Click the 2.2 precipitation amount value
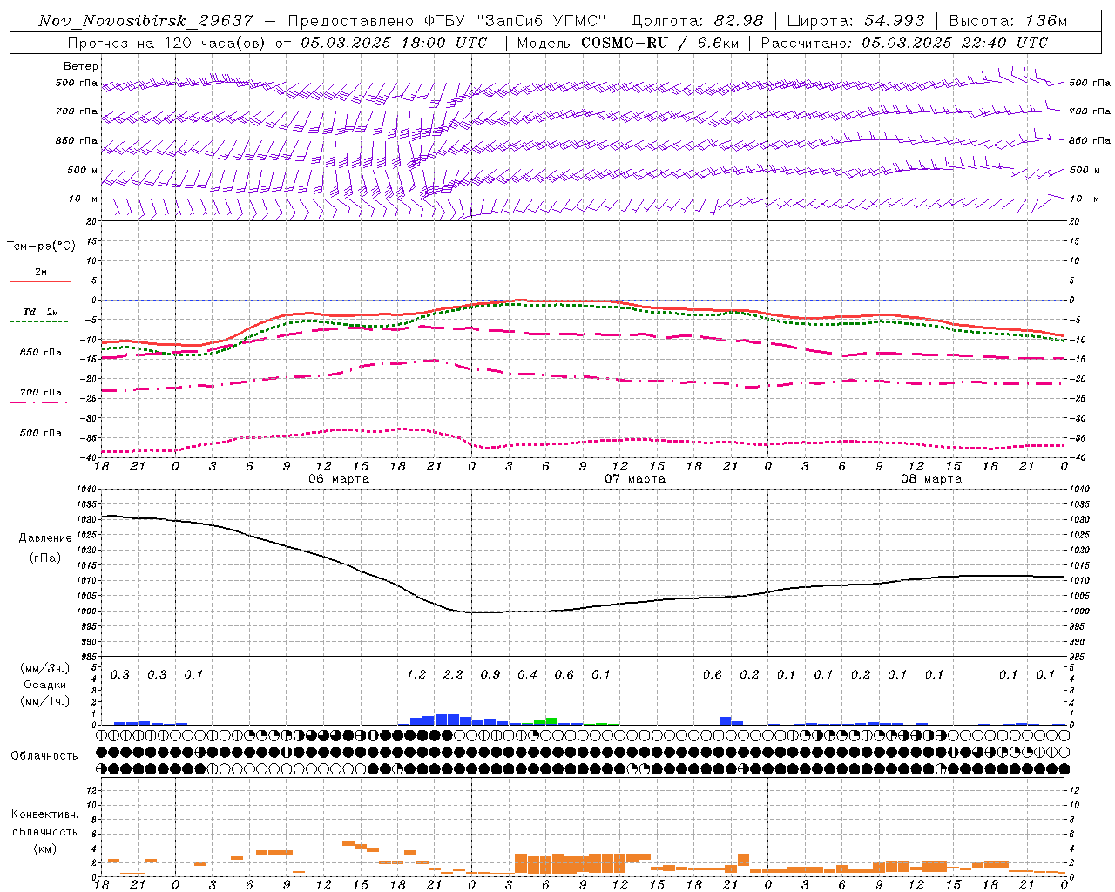Image resolution: width=1115 pixels, height=892 pixels. (453, 675)
